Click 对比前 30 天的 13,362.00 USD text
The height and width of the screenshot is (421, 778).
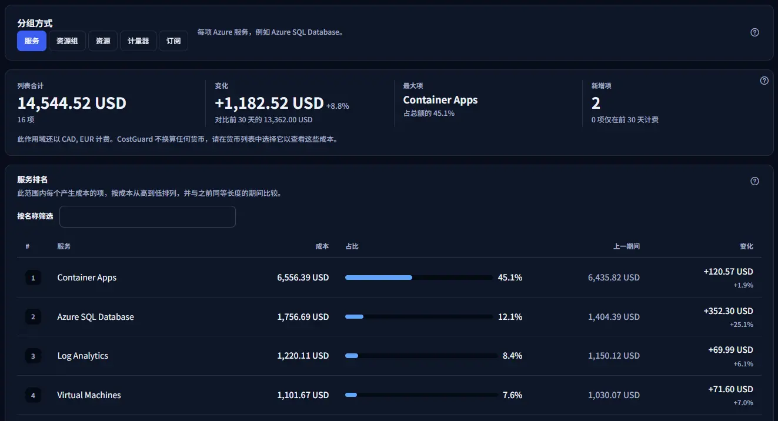coord(263,119)
